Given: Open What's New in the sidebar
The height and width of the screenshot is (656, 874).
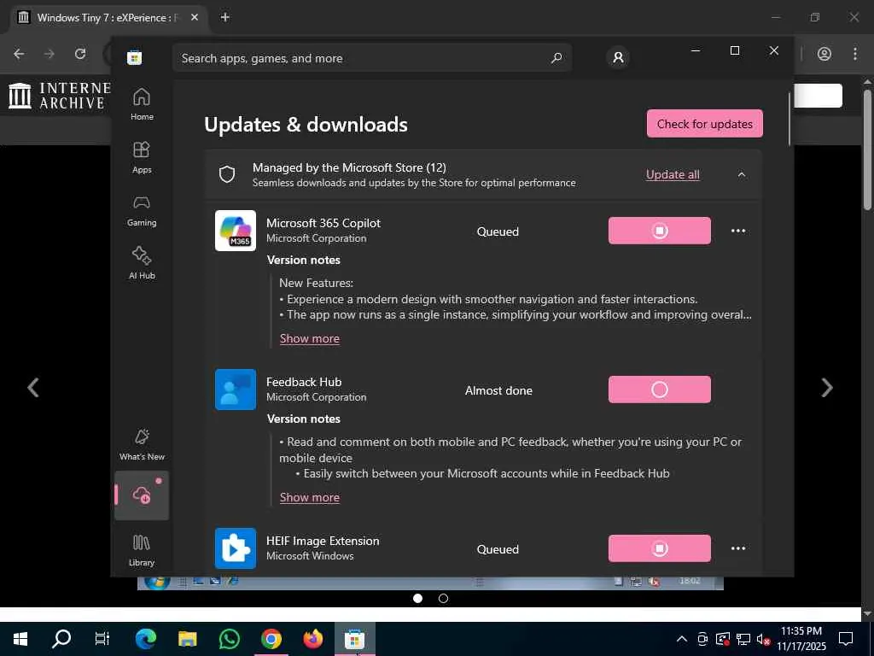Looking at the screenshot, I should coord(142,444).
